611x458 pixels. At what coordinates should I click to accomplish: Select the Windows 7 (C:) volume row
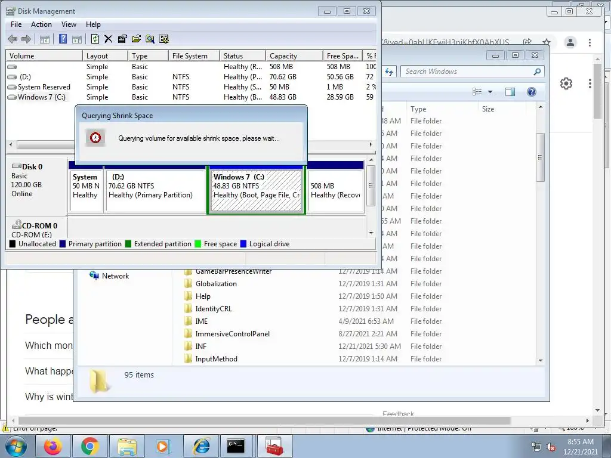[x=191, y=97]
